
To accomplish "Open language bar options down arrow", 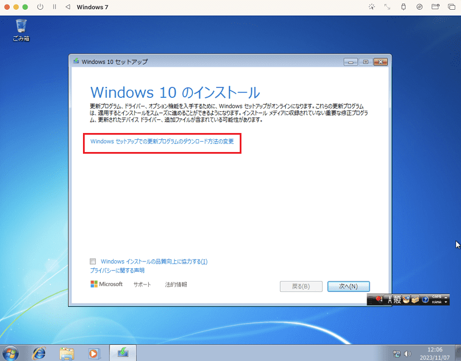I will 445,302.
